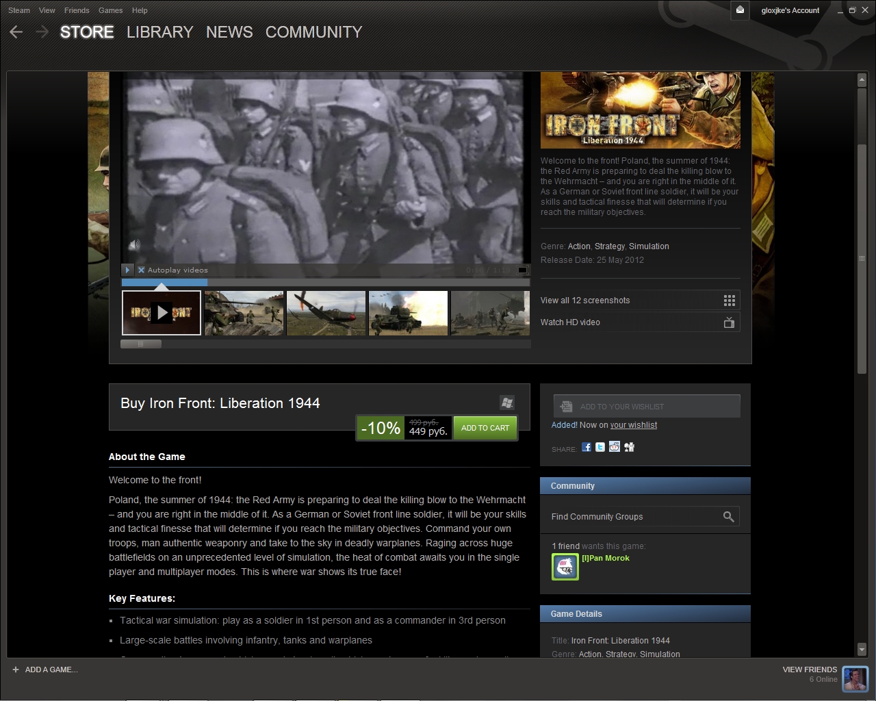Grab the thumbnail strip horizontal scrollbar
This screenshot has height=701, width=876.
tap(141, 344)
